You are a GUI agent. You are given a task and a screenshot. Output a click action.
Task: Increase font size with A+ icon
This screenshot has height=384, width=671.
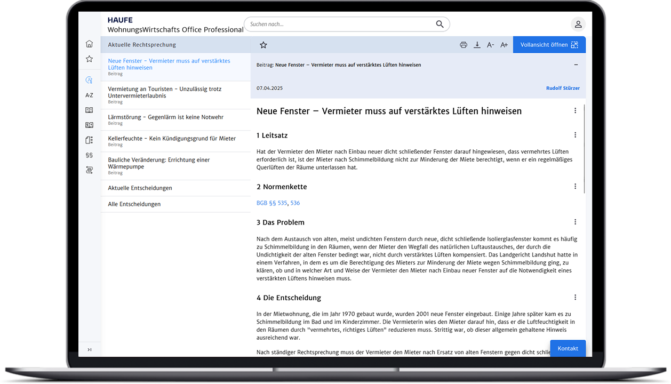coord(504,45)
